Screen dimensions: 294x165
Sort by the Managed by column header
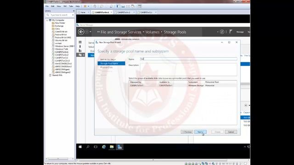[136, 82]
